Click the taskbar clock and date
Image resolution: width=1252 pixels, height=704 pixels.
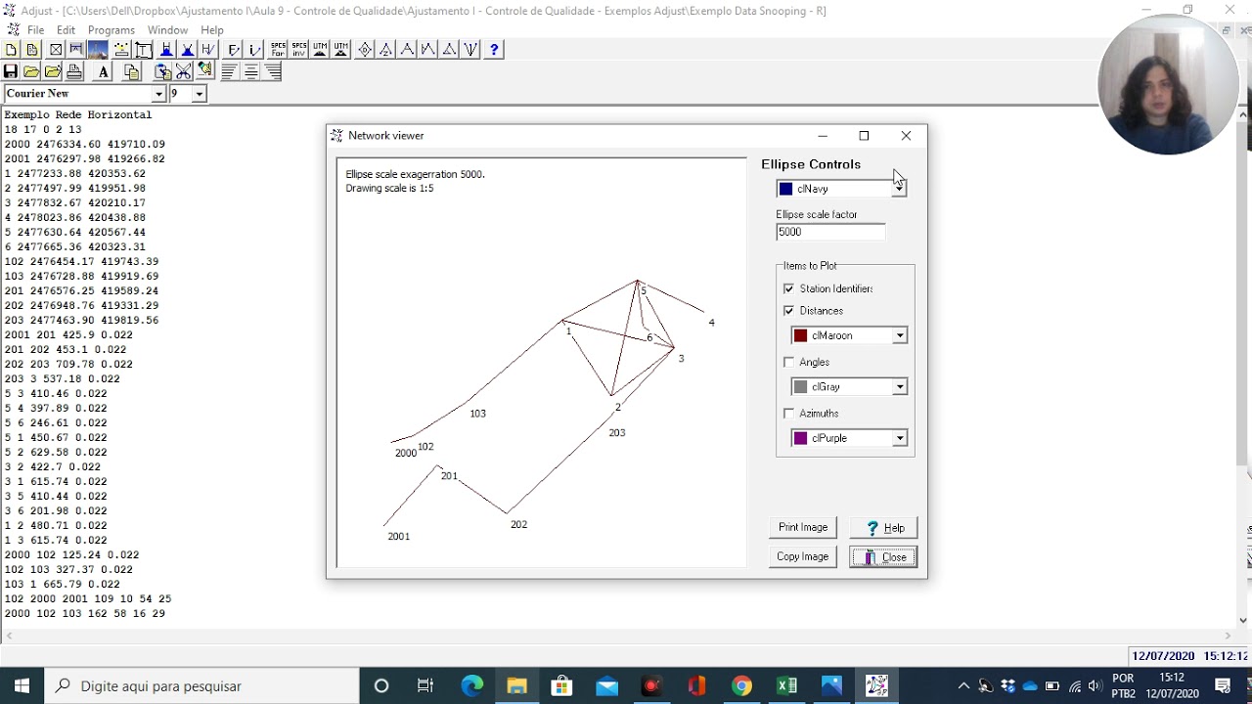tap(1172, 685)
